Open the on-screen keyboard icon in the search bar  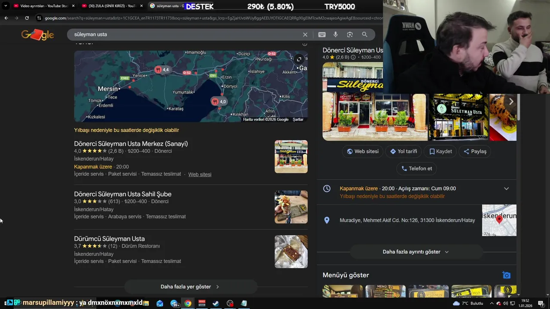(322, 34)
